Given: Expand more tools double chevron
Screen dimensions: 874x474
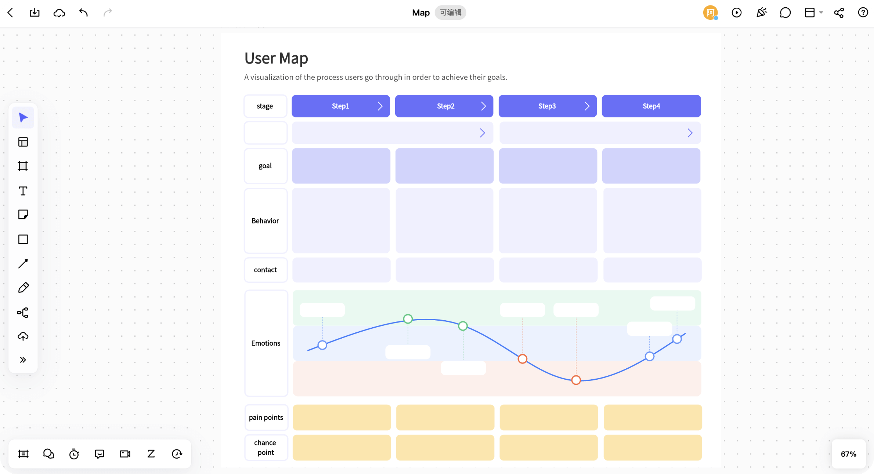Looking at the screenshot, I should 23,360.
